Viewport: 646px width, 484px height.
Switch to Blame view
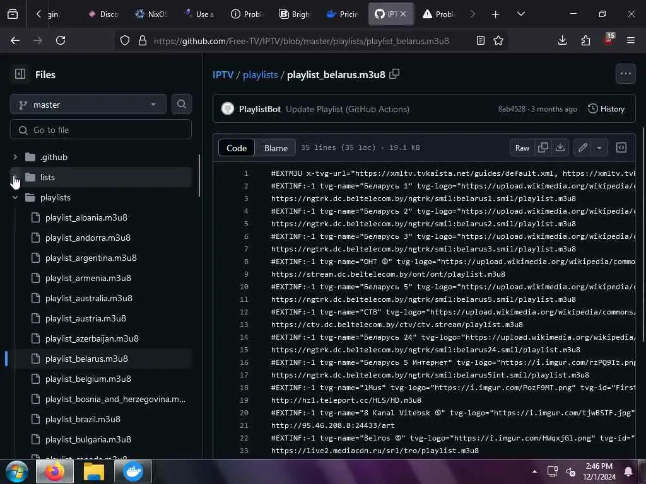[276, 147]
